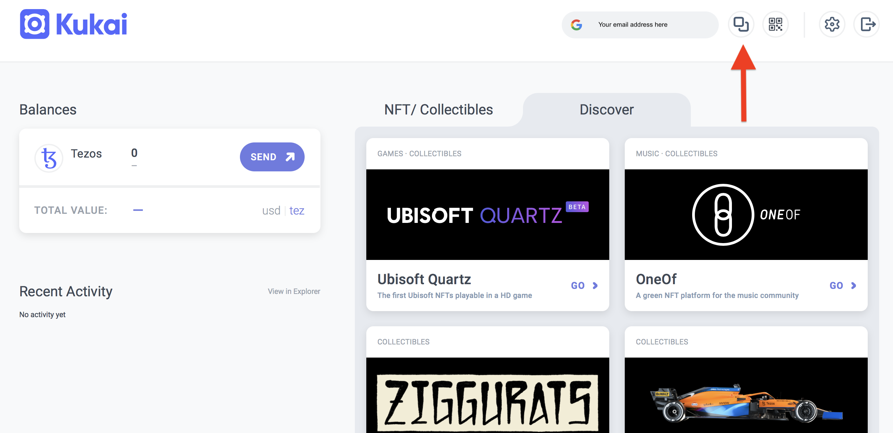Image resolution: width=893 pixels, height=433 pixels.
Task: Switch total value to tez
Action: pyautogui.click(x=297, y=210)
